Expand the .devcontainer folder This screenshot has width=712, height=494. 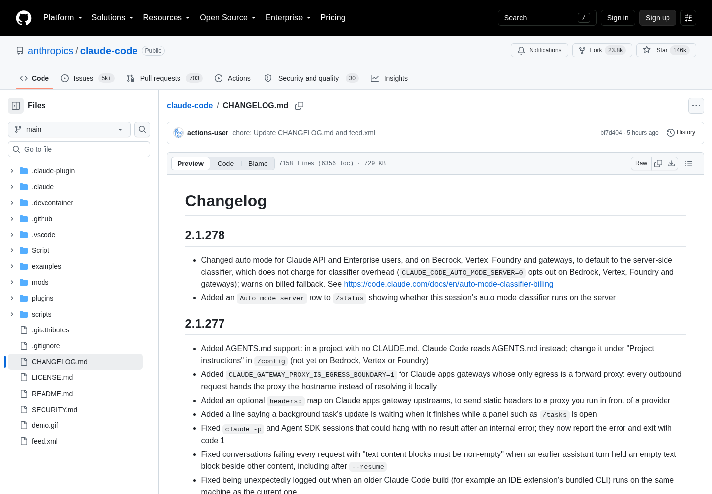point(12,203)
